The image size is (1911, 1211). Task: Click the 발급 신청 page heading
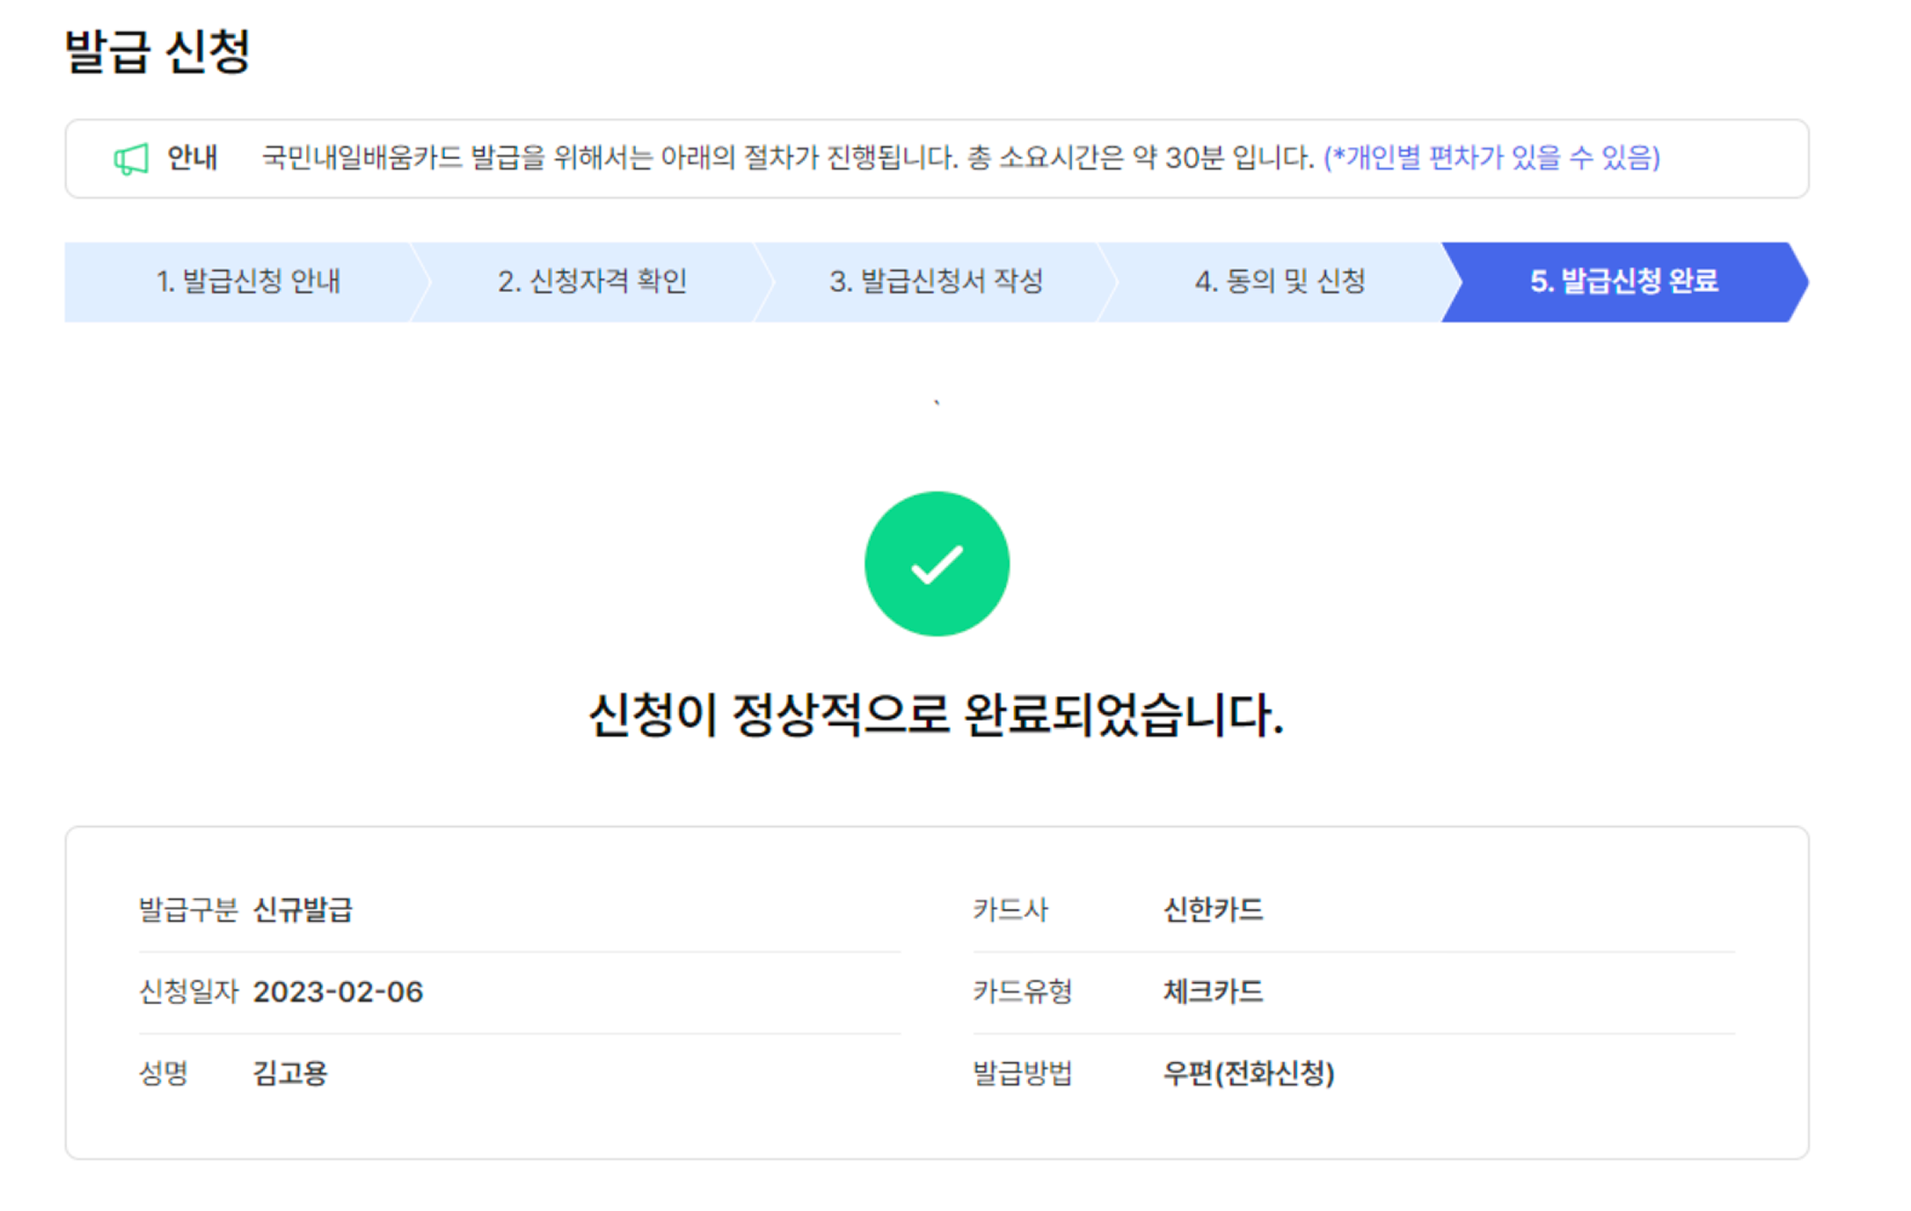tap(157, 52)
